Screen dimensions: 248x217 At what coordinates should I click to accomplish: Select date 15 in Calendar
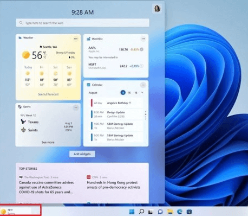[x=129, y=93]
